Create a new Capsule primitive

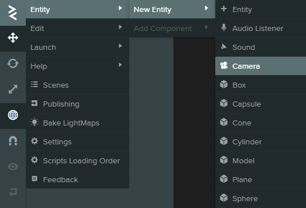click(261, 104)
